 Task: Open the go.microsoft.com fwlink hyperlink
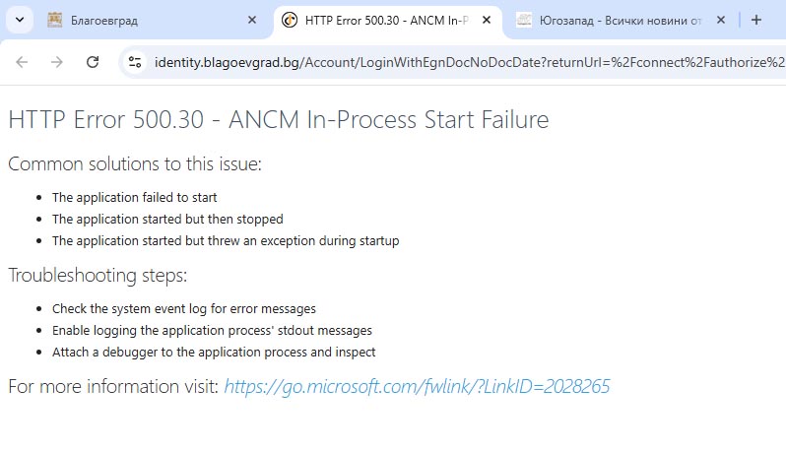point(417,386)
